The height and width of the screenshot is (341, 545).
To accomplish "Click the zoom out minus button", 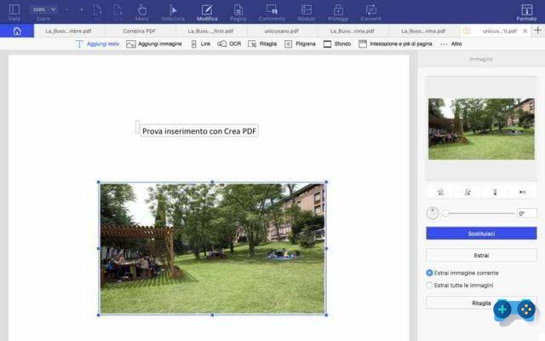I will coord(67,9).
